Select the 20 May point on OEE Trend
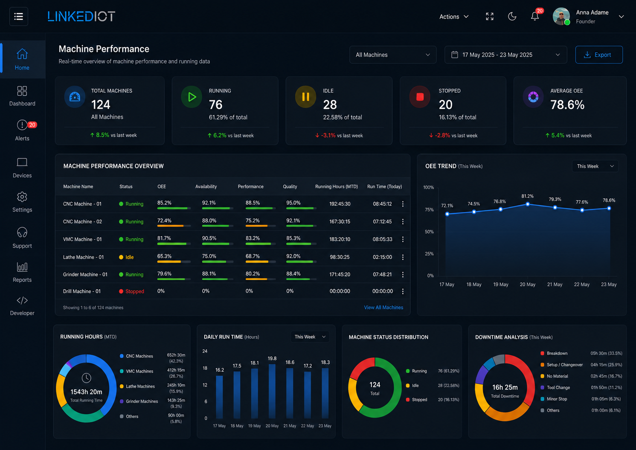Image resolution: width=636 pixels, height=450 pixels. click(x=528, y=204)
